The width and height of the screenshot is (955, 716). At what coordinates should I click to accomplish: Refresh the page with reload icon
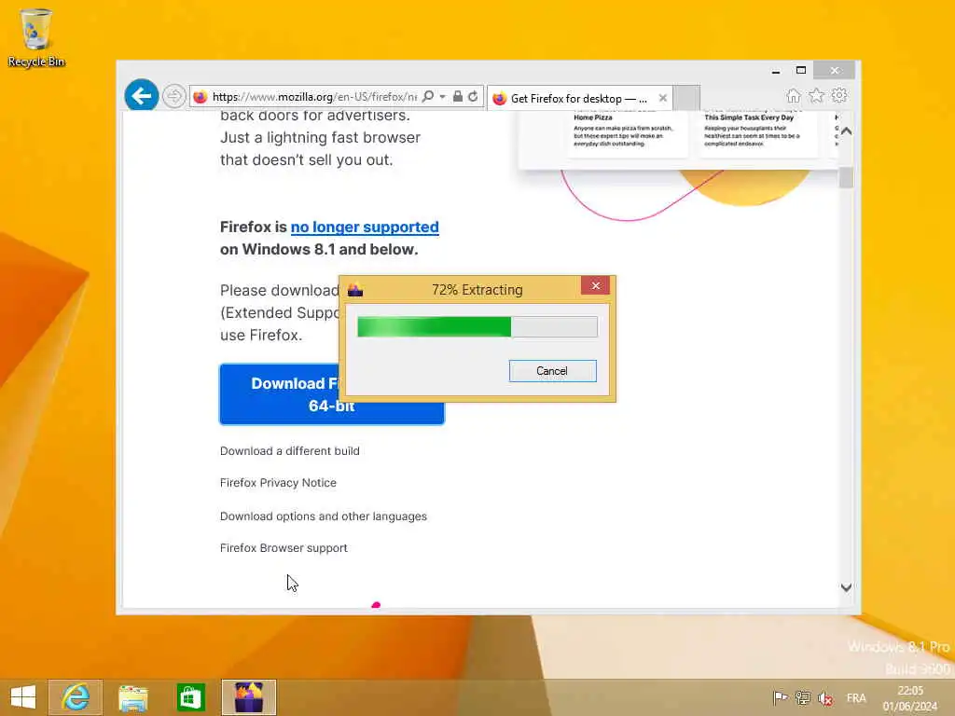coord(473,96)
